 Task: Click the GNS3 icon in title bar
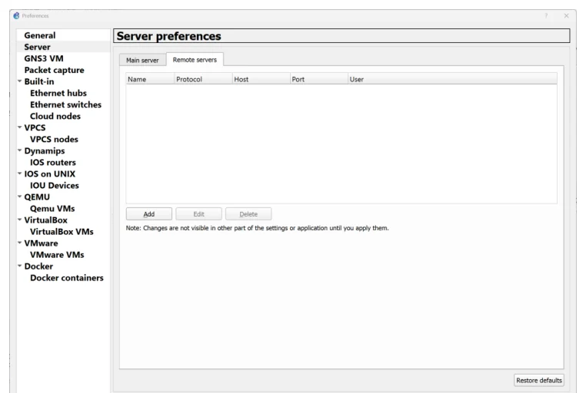point(16,15)
